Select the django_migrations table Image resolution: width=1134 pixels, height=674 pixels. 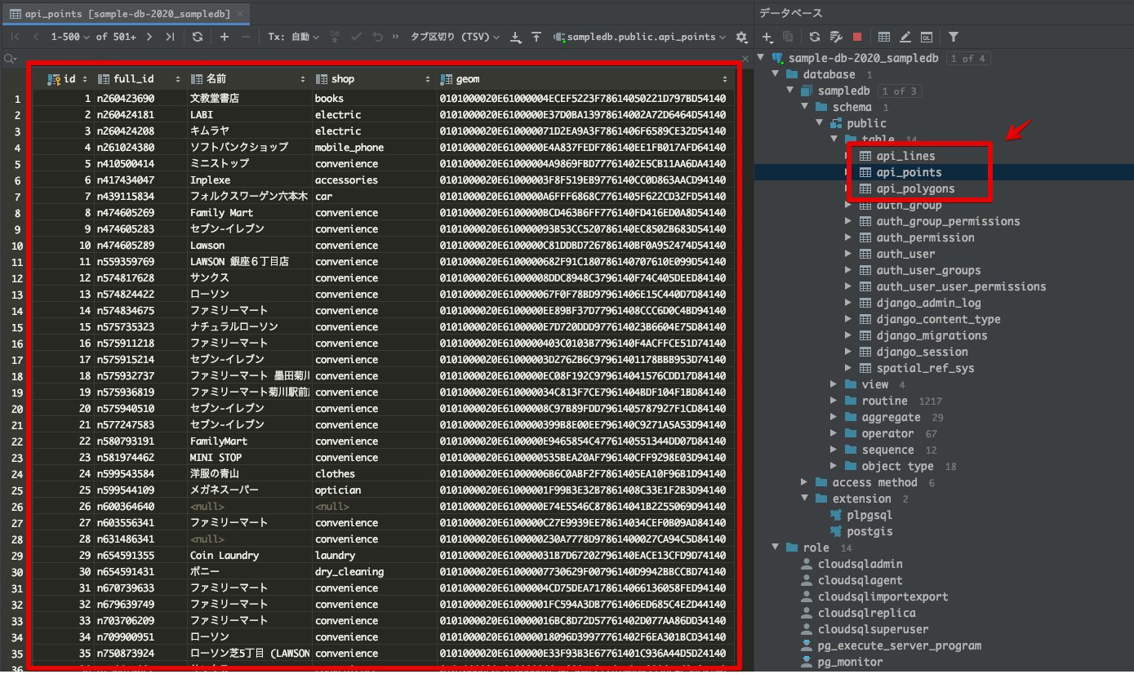point(932,335)
